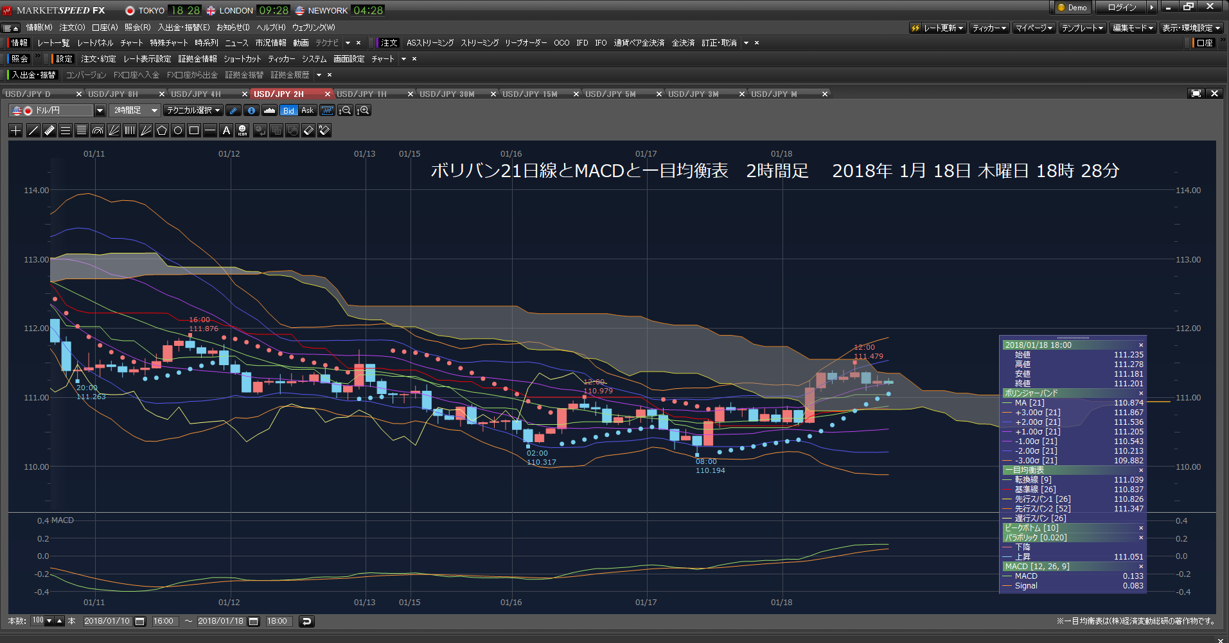Close the ボリンジャーバンド indicator section
The height and width of the screenshot is (643, 1229).
[1141, 393]
